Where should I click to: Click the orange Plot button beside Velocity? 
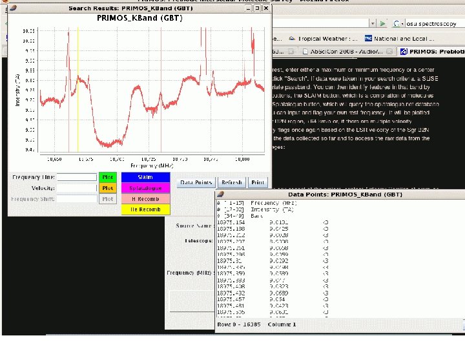[x=108, y=188]
